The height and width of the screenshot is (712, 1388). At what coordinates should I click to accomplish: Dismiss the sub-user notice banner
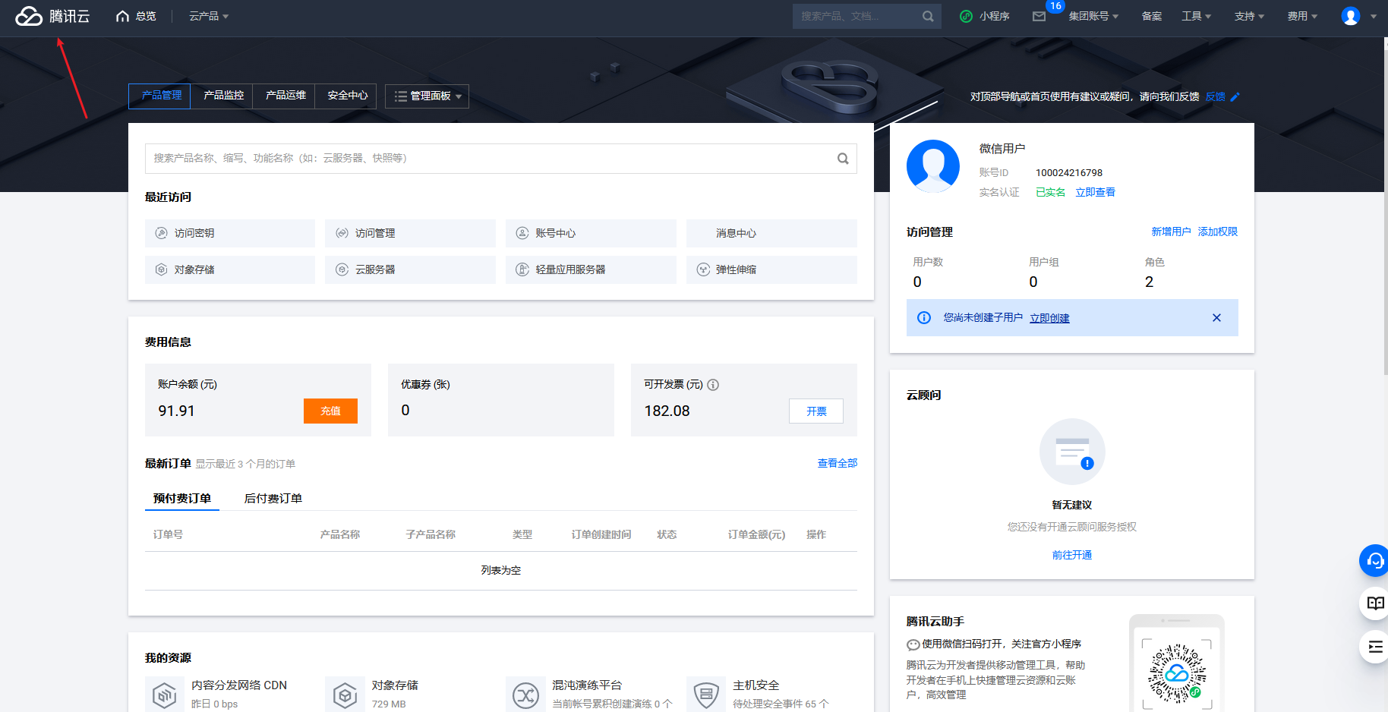click(x=1216, y=318)
